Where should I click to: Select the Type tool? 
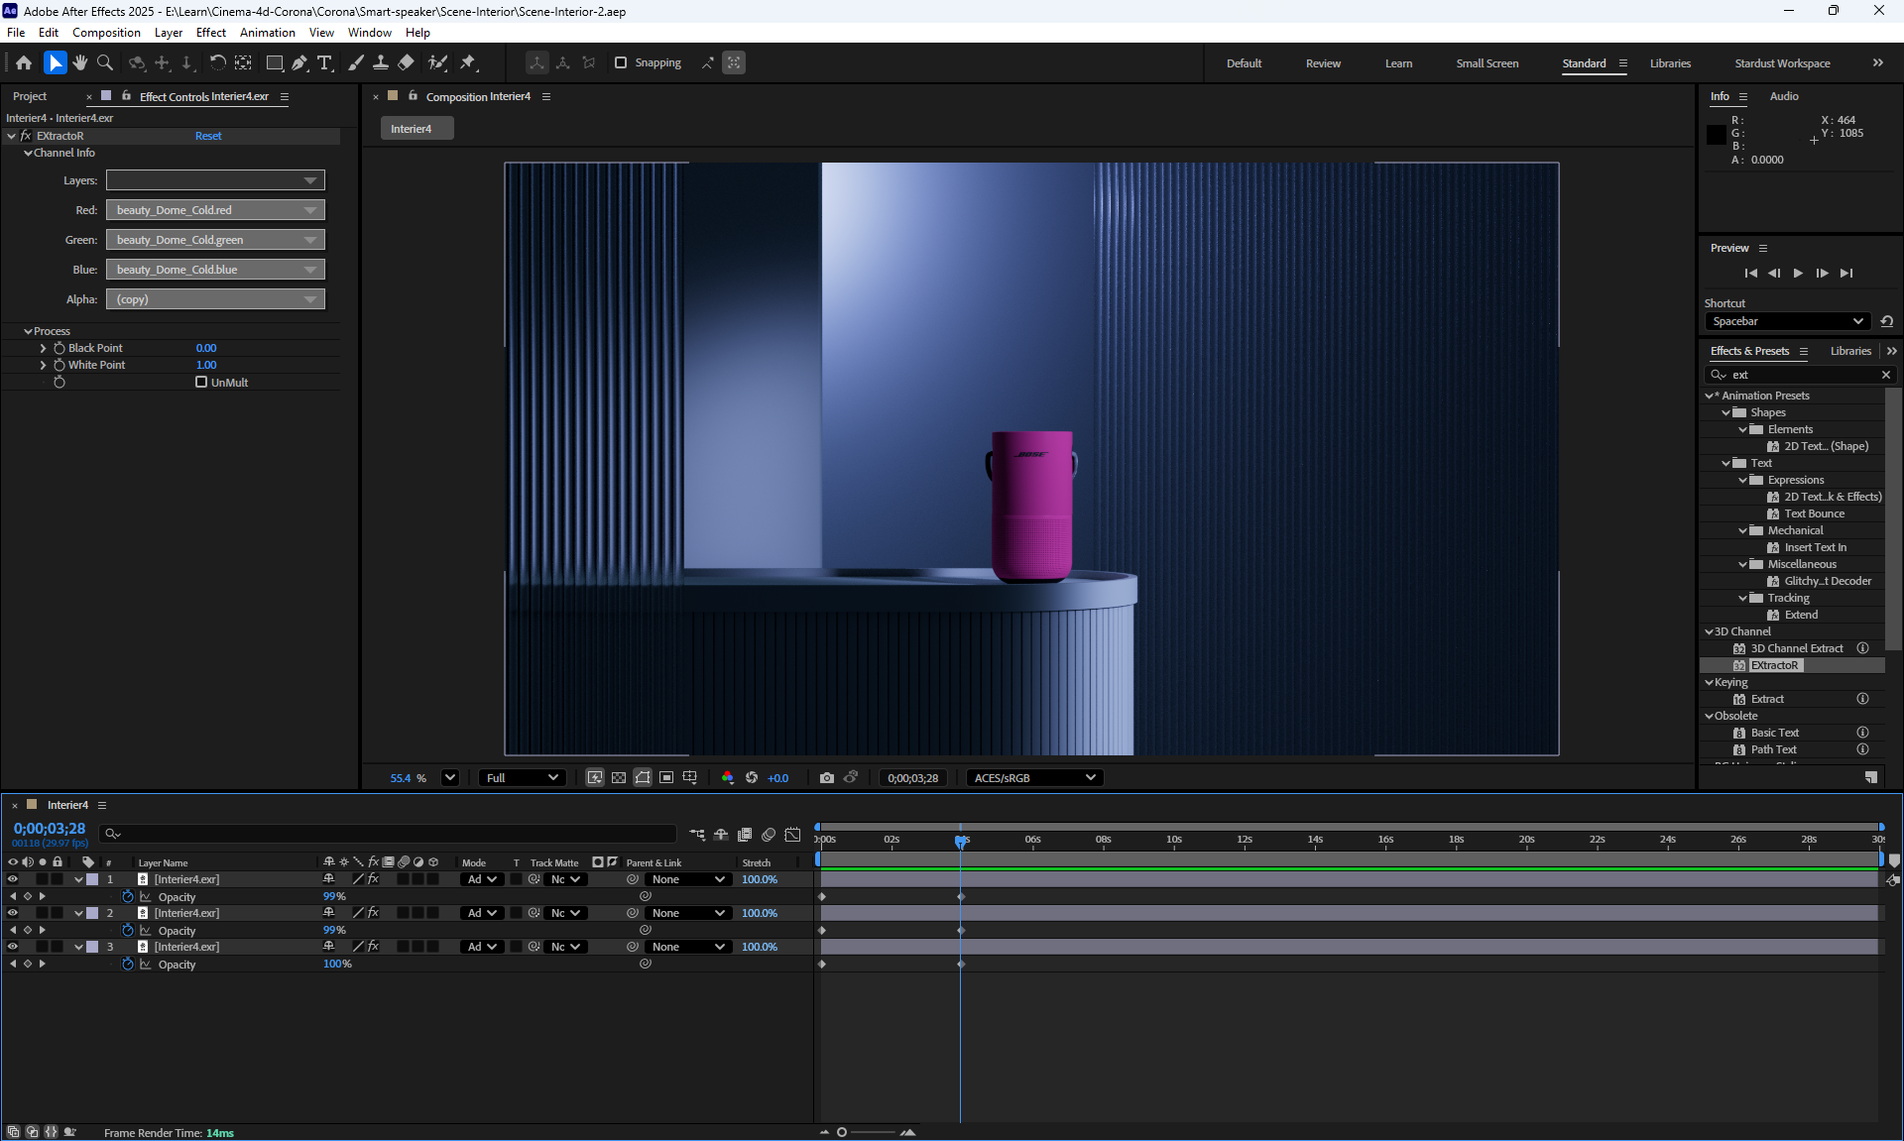[x=324, y=62]
